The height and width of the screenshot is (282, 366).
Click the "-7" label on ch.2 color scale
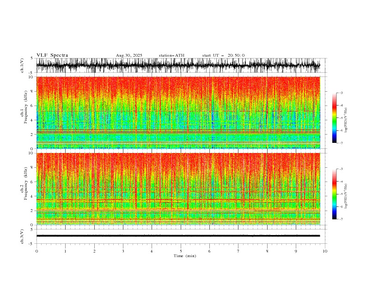pyautogui.click(x=341, y=219)
